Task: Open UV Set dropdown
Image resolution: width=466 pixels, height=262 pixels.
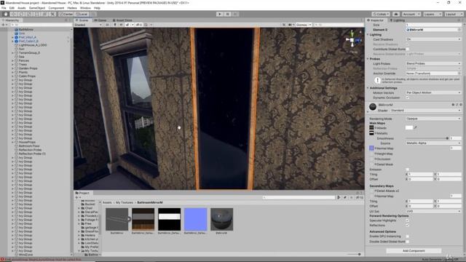Action: [434, 211]
